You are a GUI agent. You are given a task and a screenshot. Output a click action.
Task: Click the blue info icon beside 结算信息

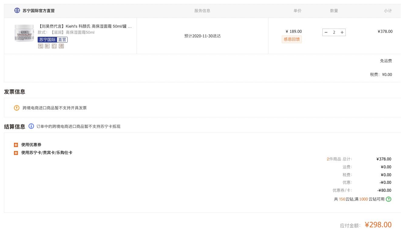coord(31,126)
